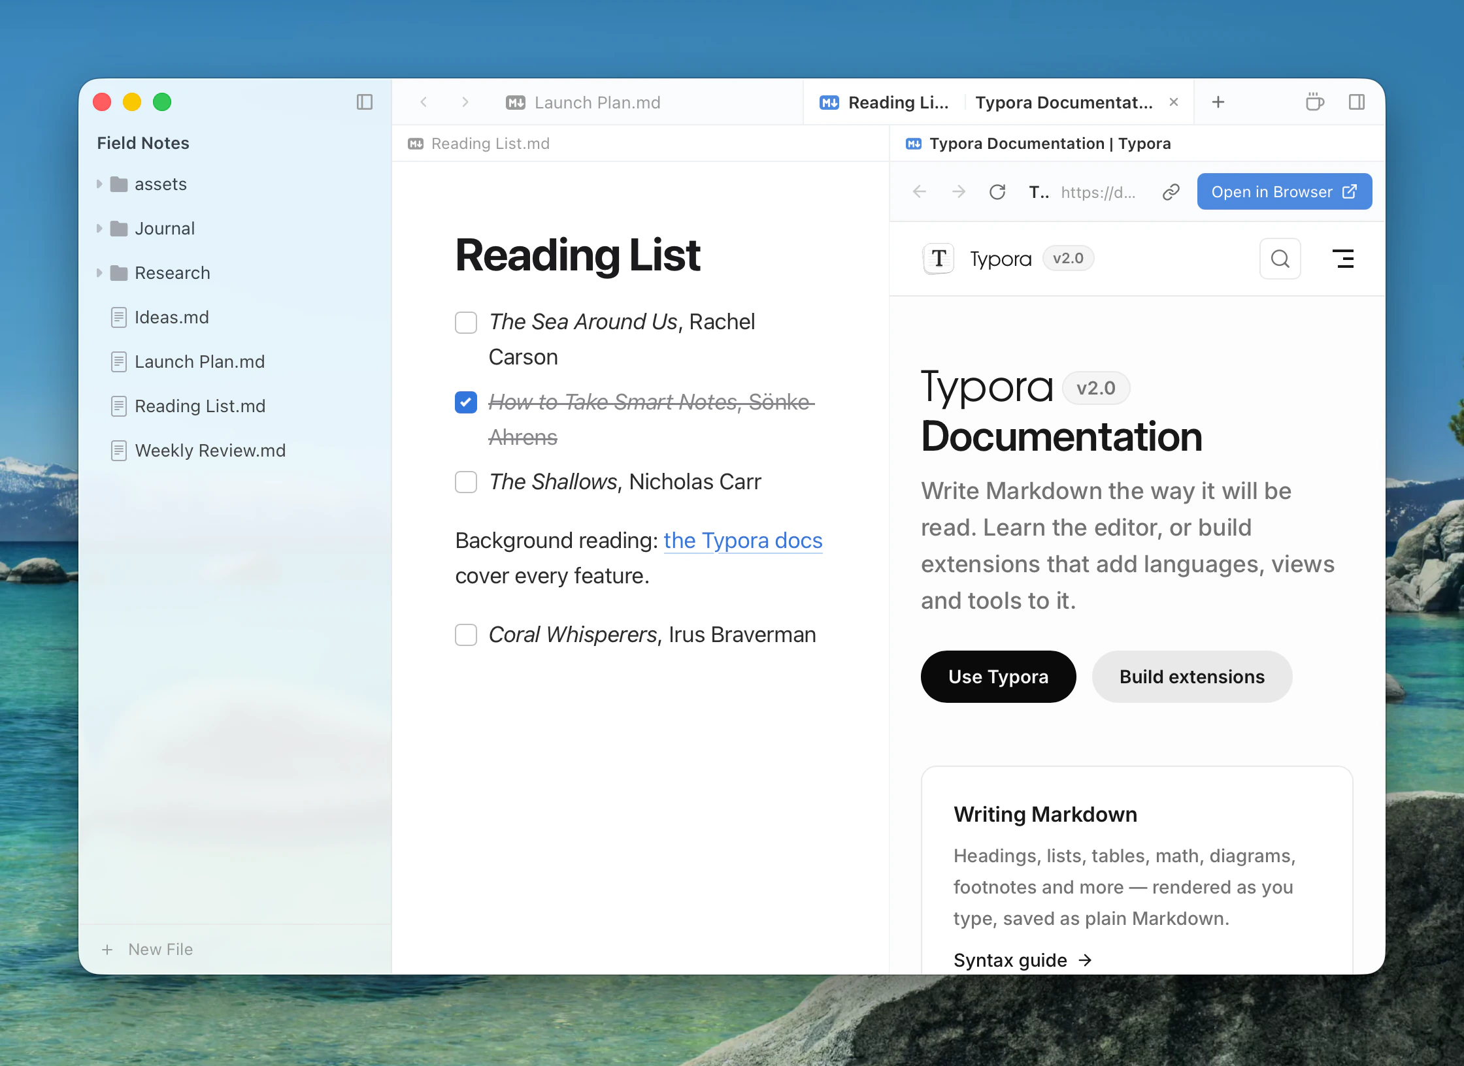
Task: Close the Typora Documentation tab
Action: (1174, 102)
